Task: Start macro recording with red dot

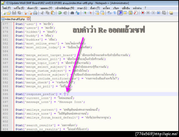Action: pos(143,13)
